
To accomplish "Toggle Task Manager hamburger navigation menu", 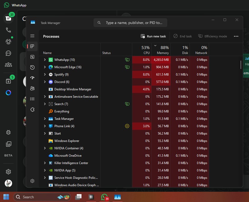I will click(32, 36).
